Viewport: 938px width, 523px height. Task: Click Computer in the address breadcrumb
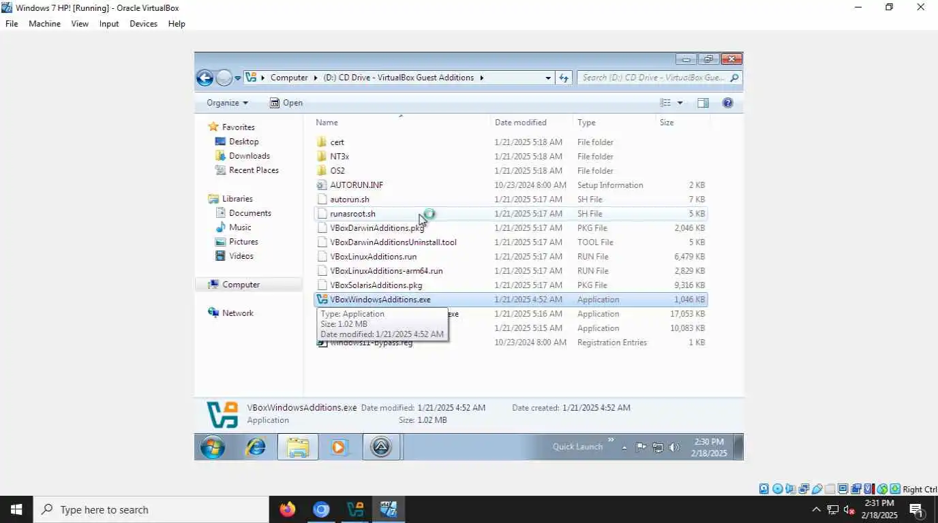point(289,78)
